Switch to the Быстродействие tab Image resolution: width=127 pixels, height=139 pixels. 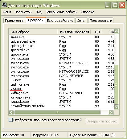pos(60,21)
